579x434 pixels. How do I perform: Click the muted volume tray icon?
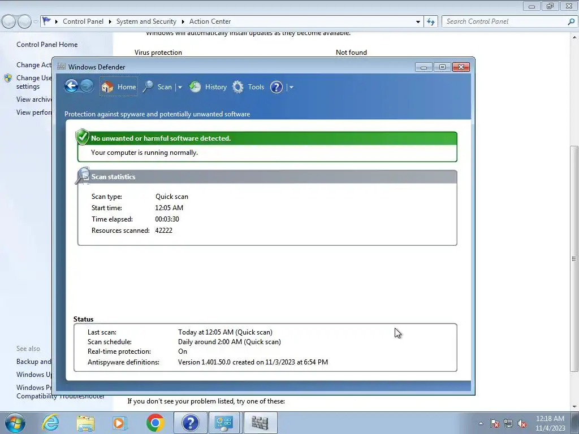[522, 423]
